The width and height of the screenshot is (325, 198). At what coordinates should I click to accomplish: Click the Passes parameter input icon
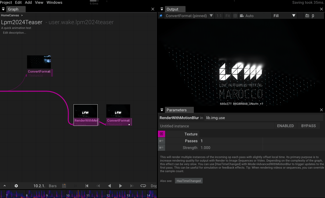point(161,141)
